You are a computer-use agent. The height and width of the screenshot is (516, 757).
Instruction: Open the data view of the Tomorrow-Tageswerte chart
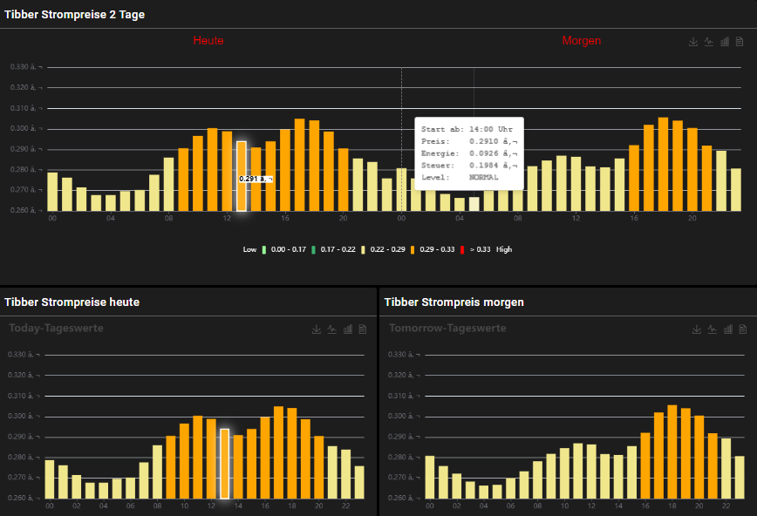click(x=743, y=329)
